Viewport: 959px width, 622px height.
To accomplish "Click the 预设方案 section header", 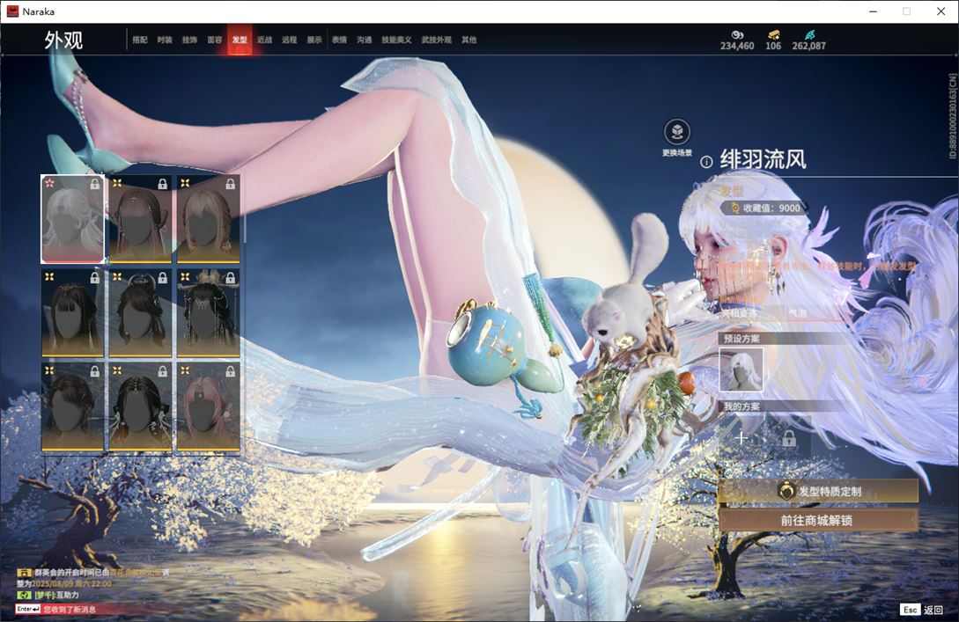I will point(741,339).
